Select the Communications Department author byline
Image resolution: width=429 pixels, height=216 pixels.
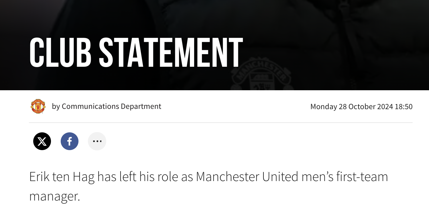click(x=111, y=106)
